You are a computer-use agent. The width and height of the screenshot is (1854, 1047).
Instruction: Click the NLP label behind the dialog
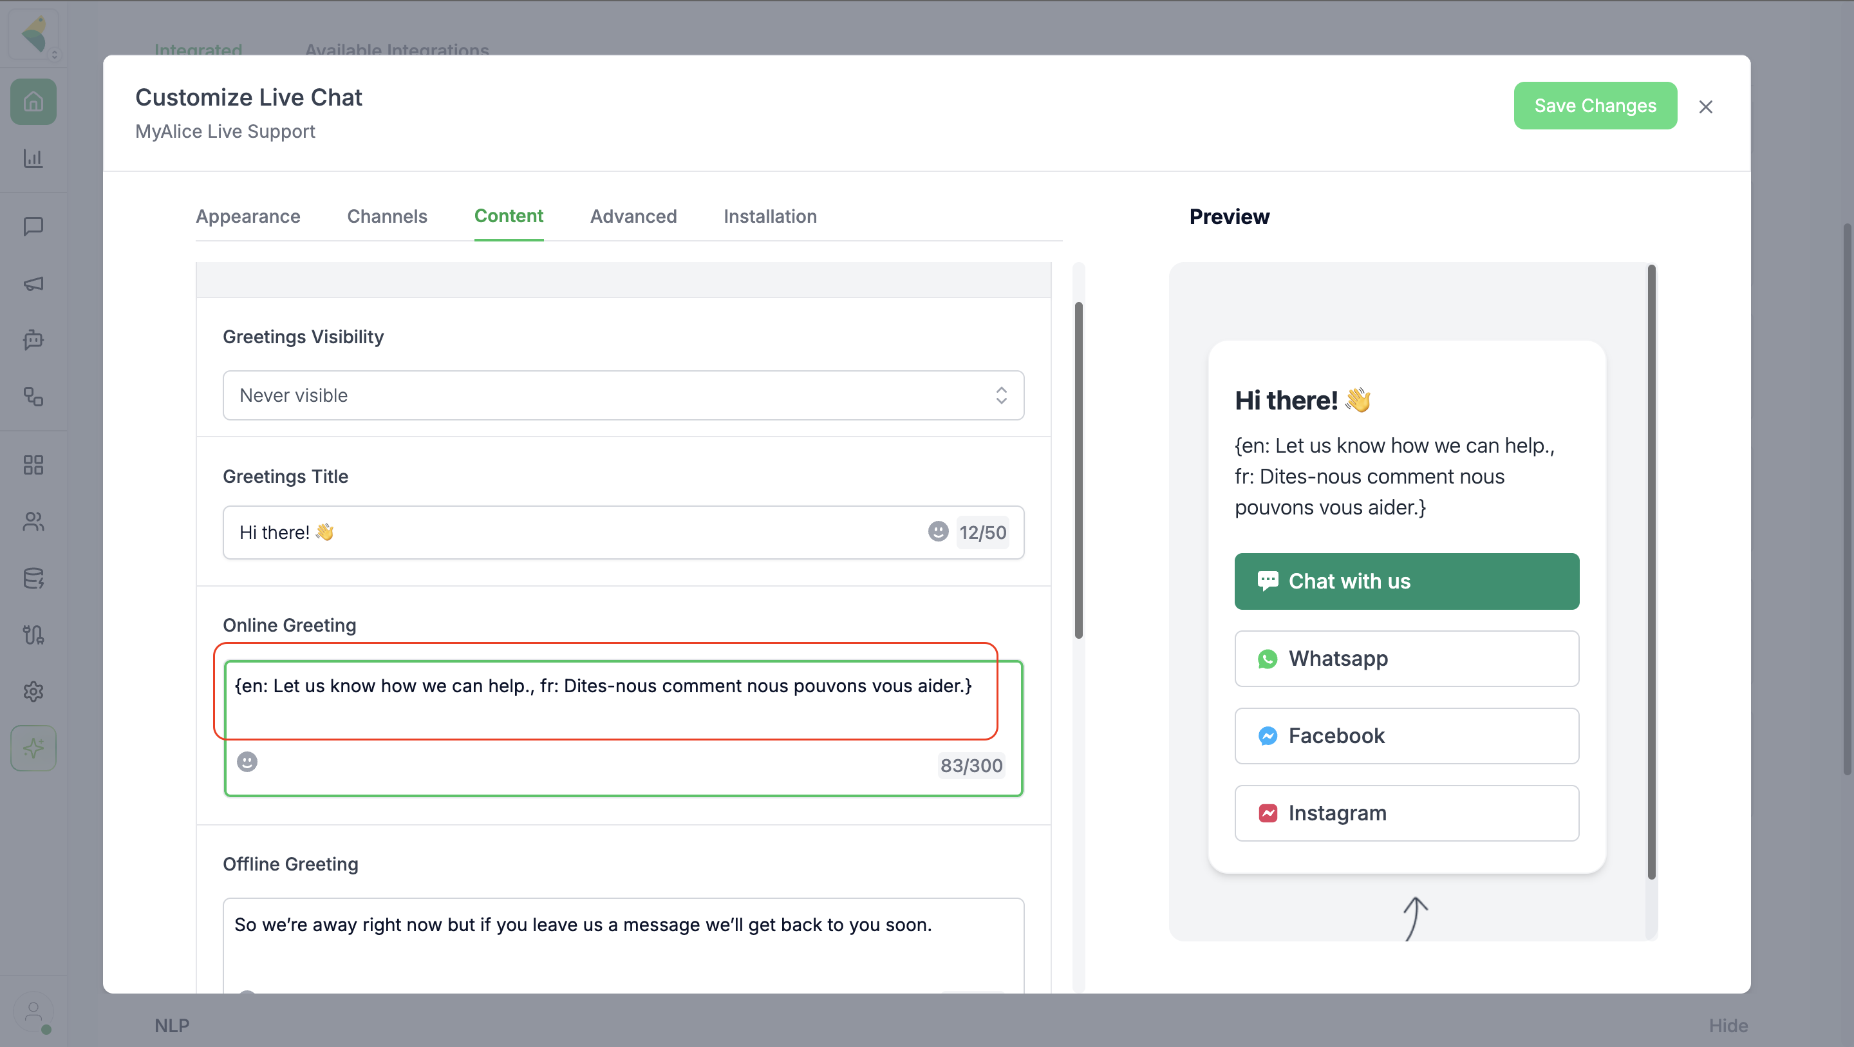[172, 1025]
